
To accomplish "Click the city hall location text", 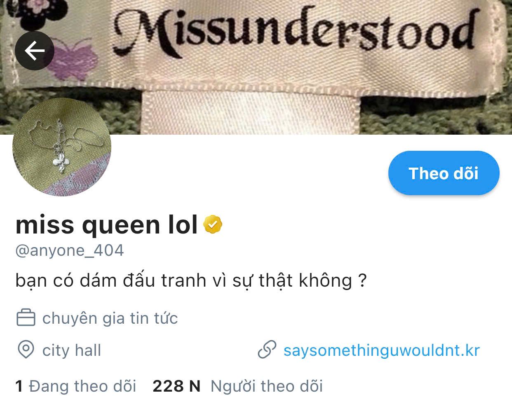I will click(x=72, y=350).
